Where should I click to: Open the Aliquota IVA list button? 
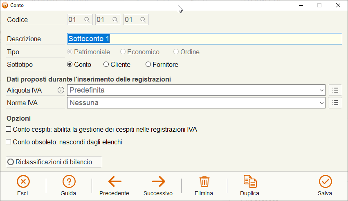[335, 90]
